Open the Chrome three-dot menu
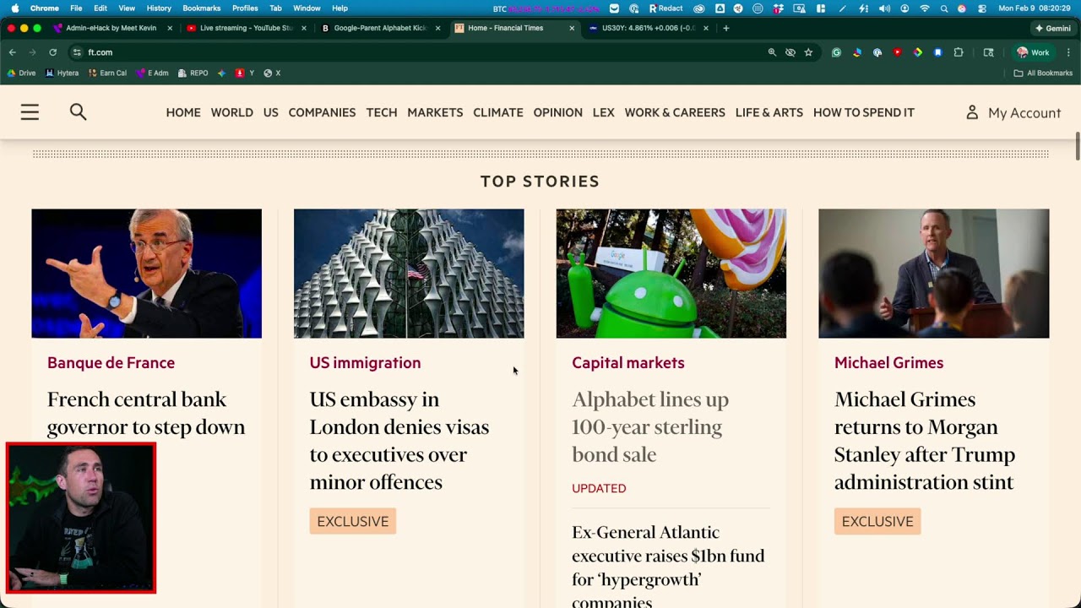The image size is (1081, 608). (1067, 52)
